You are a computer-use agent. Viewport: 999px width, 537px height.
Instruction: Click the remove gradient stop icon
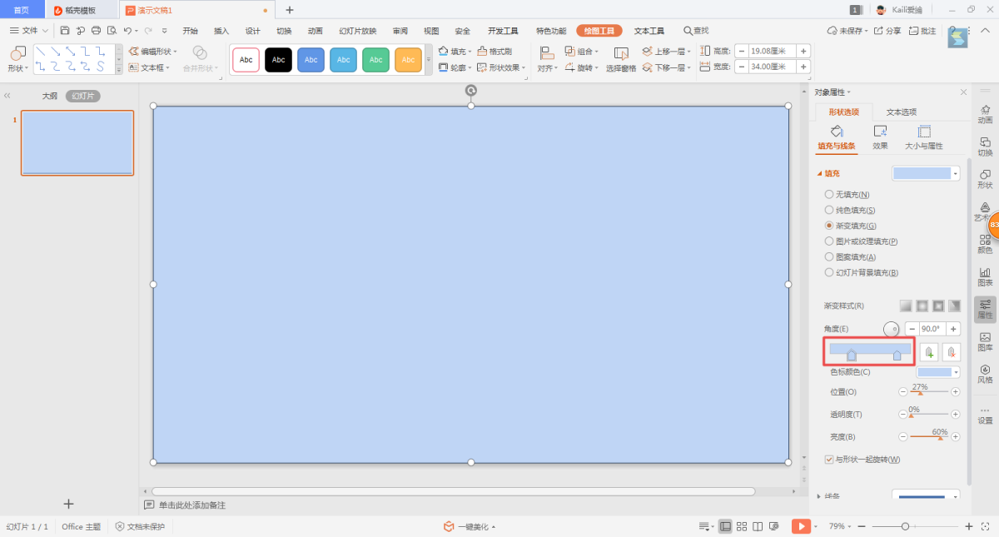[x=952, y=352]
